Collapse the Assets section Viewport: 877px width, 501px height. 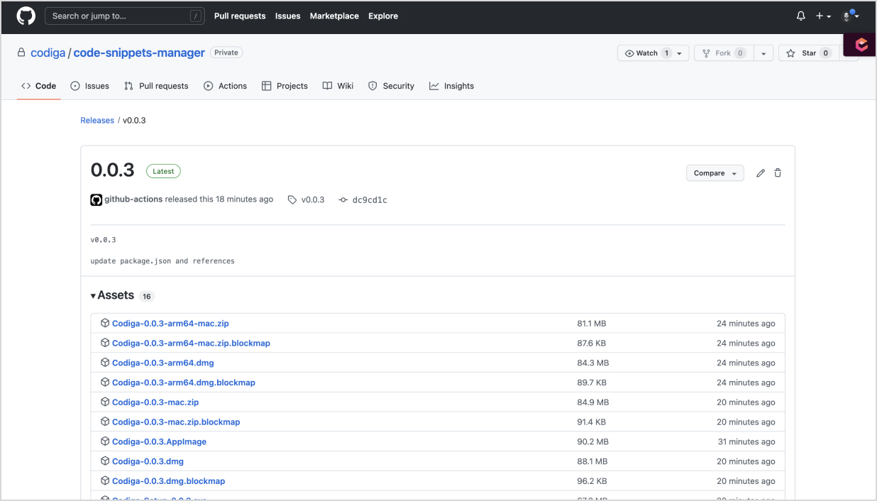point(112,295)
